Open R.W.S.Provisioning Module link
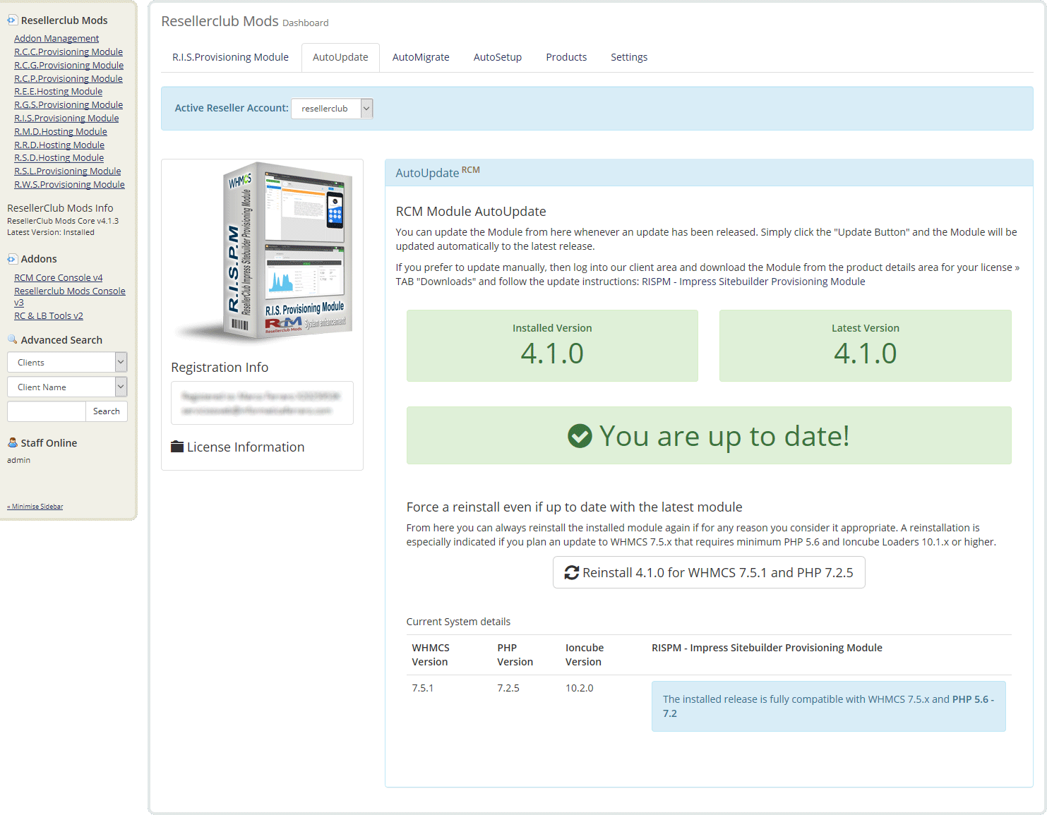The image size is (1047, 815). pyautogui.click(x=69, y=185)
